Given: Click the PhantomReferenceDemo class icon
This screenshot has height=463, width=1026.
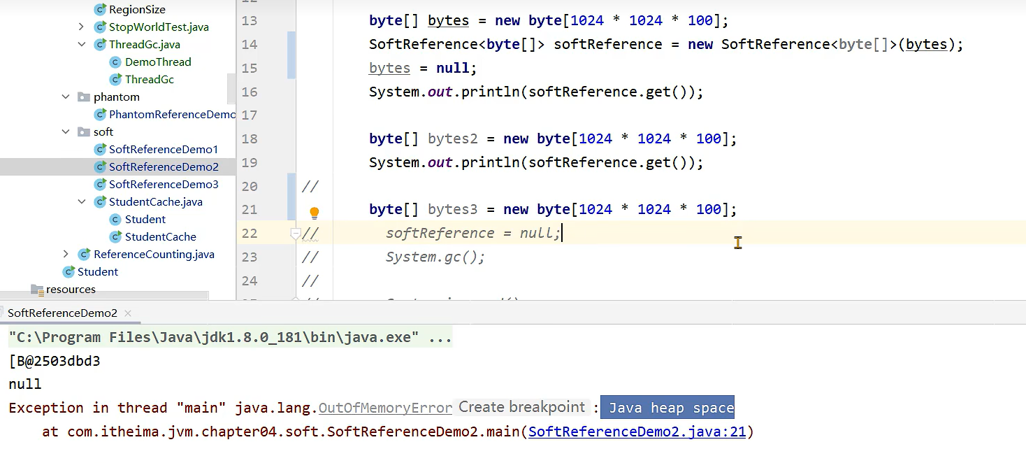Looking at the screenshot, I should tap(101, 115).
